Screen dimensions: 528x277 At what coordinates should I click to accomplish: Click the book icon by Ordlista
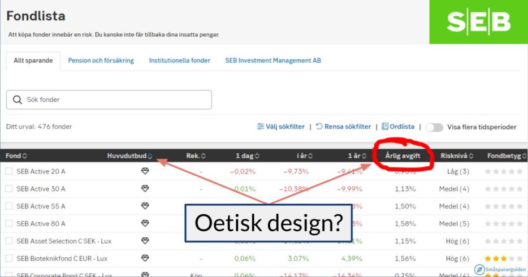tap(385, 127)
